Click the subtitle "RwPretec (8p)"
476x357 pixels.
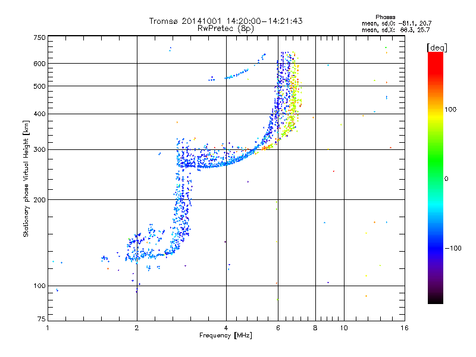click(x=226, y=29)
